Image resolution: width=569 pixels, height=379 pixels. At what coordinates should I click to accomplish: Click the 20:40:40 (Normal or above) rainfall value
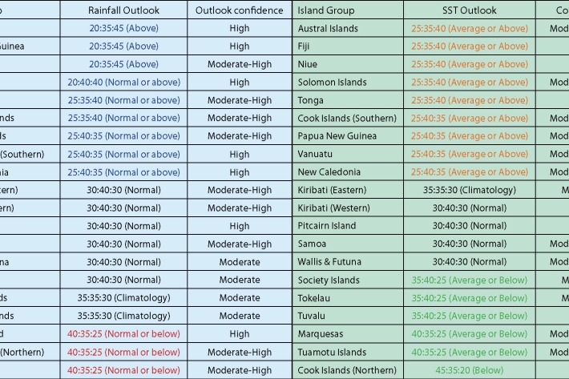tap(123, 83)
